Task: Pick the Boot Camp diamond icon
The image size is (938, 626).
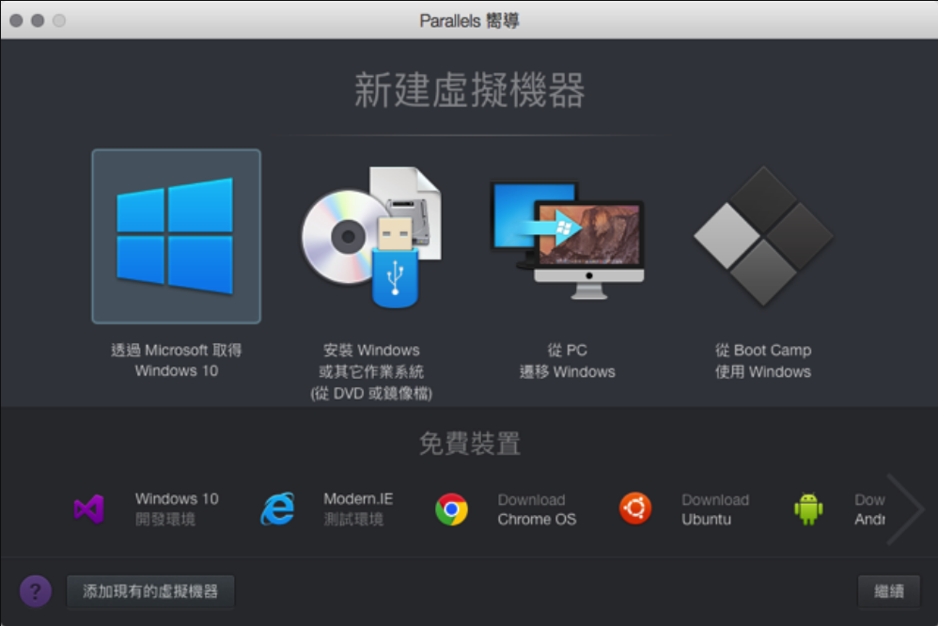Action: [x=763, y=237]
